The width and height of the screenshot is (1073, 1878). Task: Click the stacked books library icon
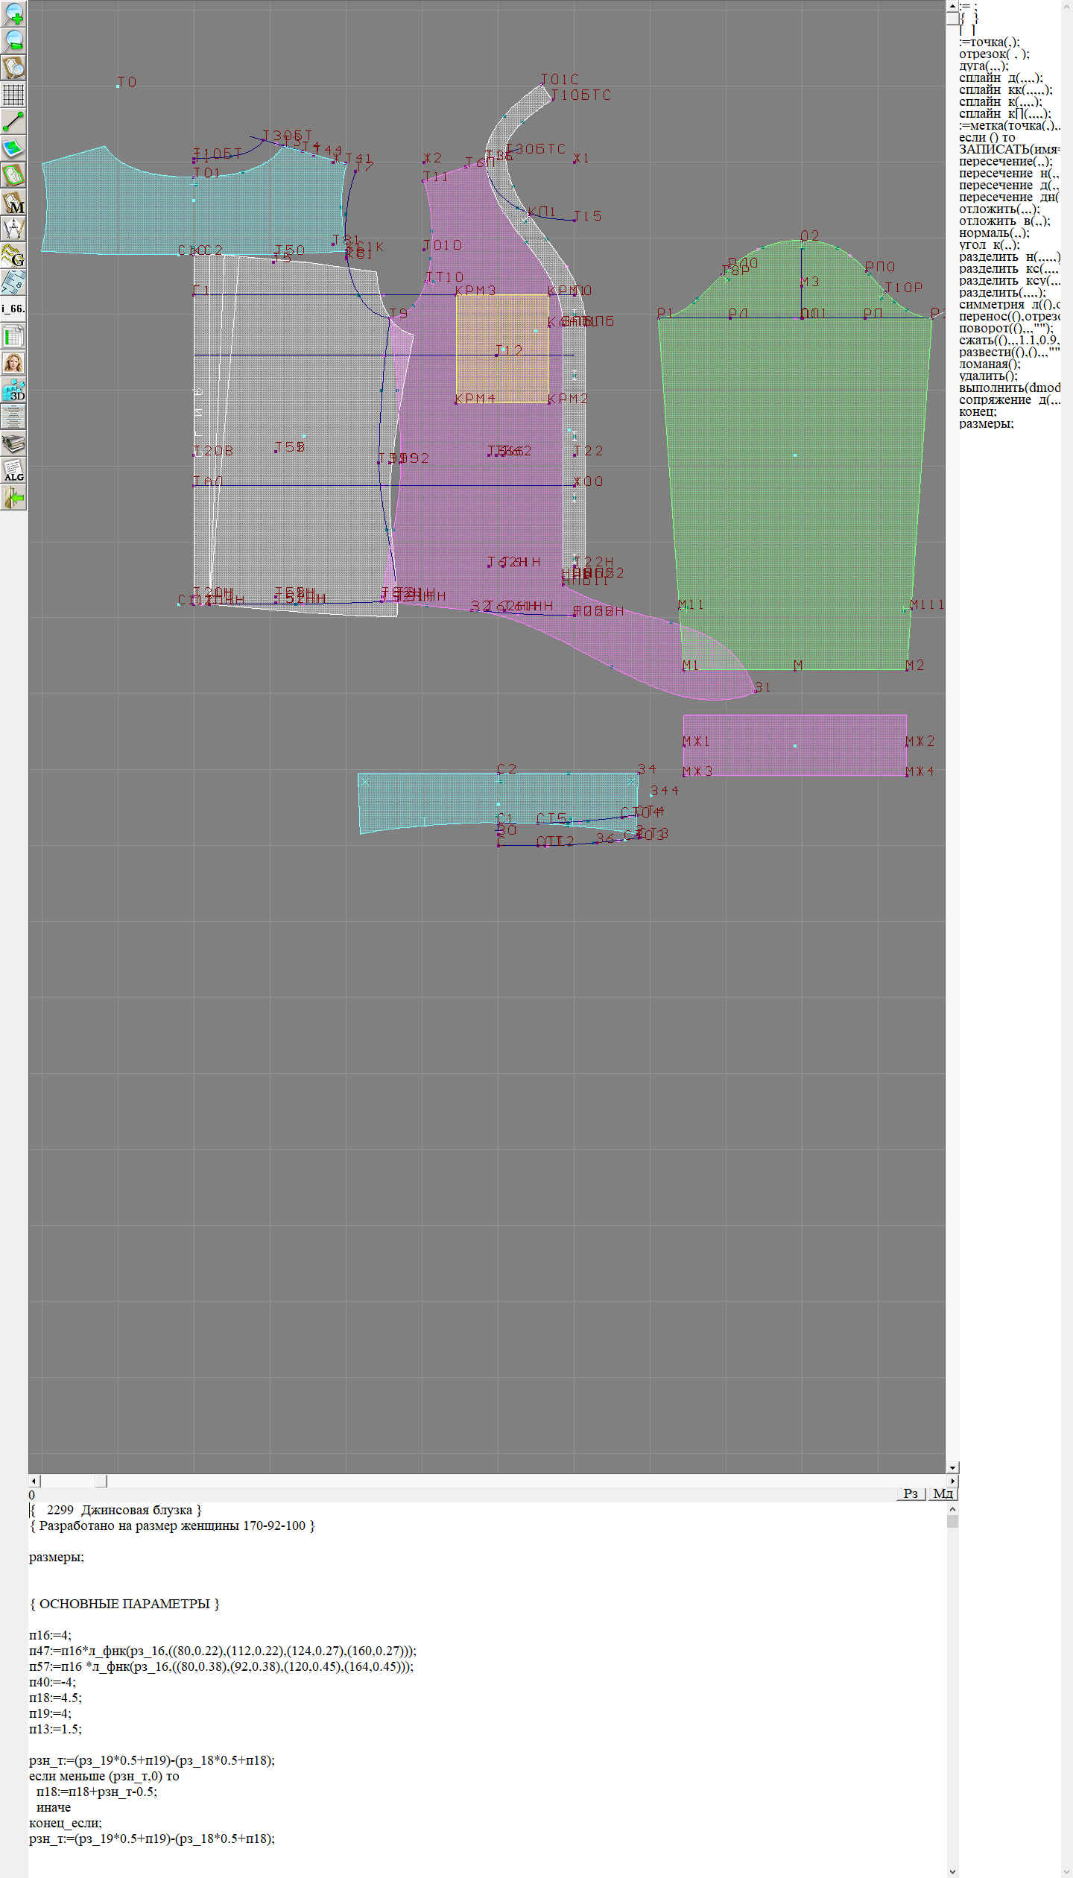point(13,444)
